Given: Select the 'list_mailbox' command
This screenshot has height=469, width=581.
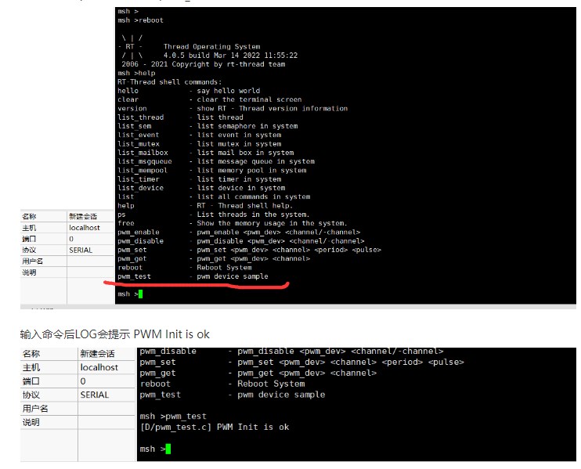Looking at the screenshot, I should click(143, 153).
